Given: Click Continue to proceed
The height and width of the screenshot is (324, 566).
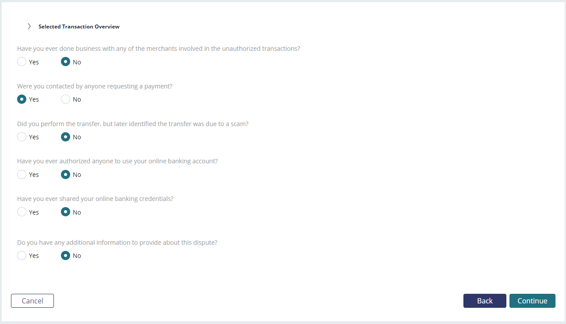Looking at the screenshot, I should point(532,301).
